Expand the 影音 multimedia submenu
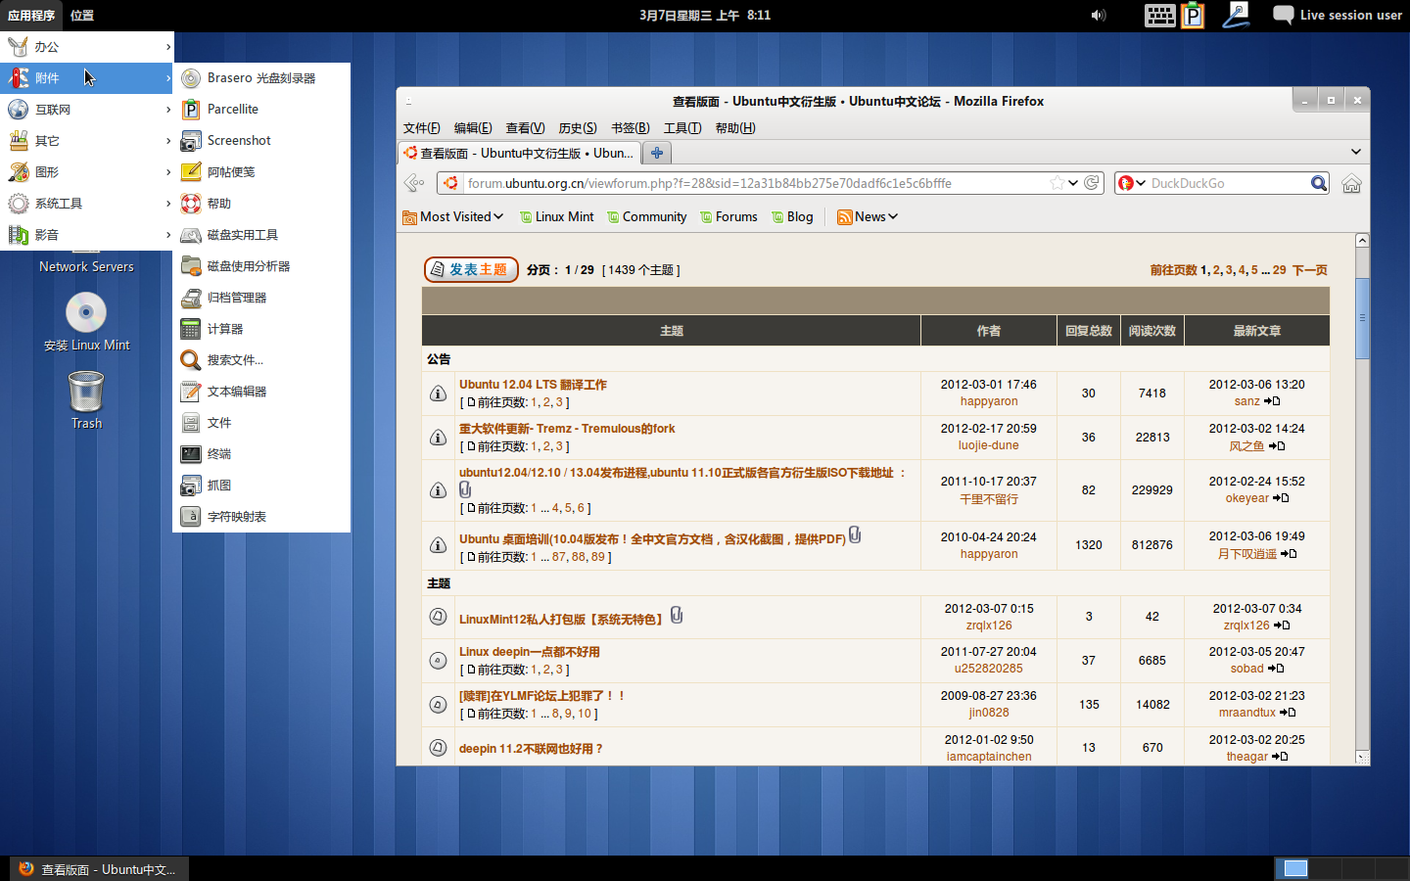 [x=86, y=235]
